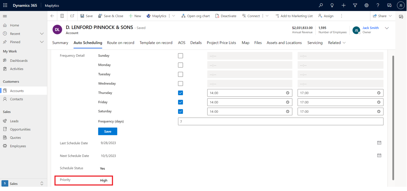Screen dimensions: 407x191
Task: Disable the Thursday checkbox
Action: (180, 93)
